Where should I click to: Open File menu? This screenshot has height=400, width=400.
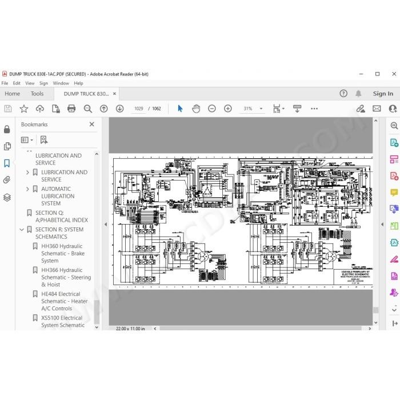[5, 83]
